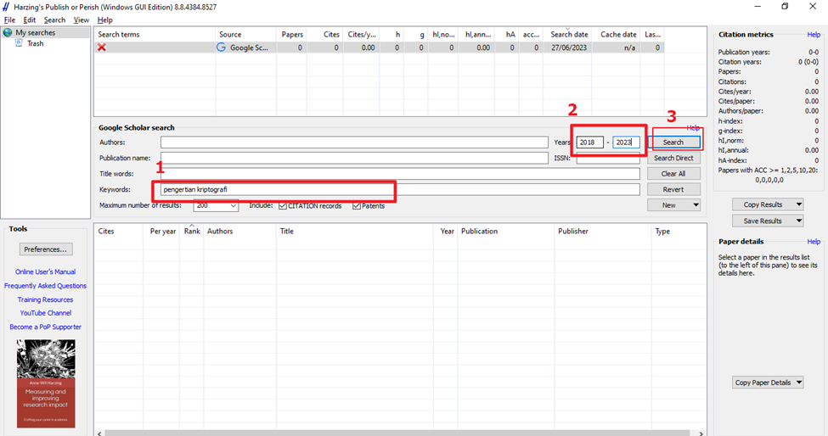
Task: Expand the Copy Paper Details dropdown arrow
Action: [x=799, y=383]
